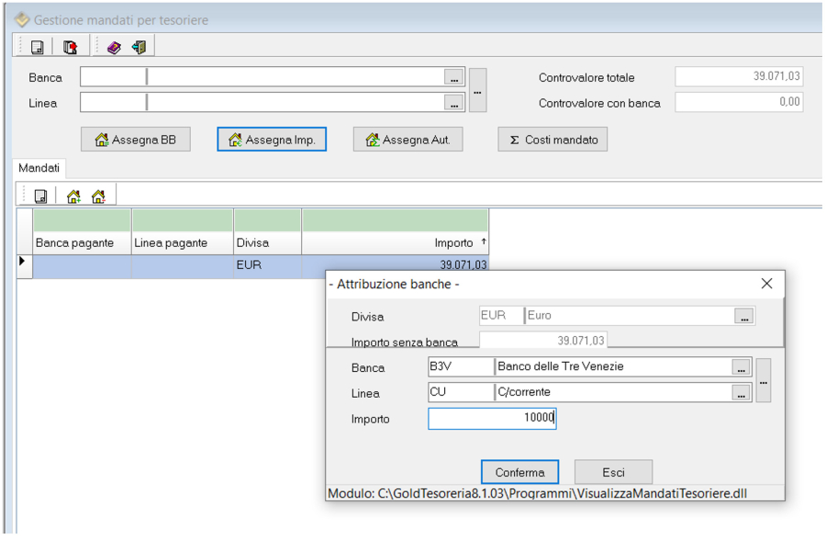The height and width of the screenshot is (539, 826).
Task: Close the Attribuzione banche dialog
Action: (x=766, y=284)
